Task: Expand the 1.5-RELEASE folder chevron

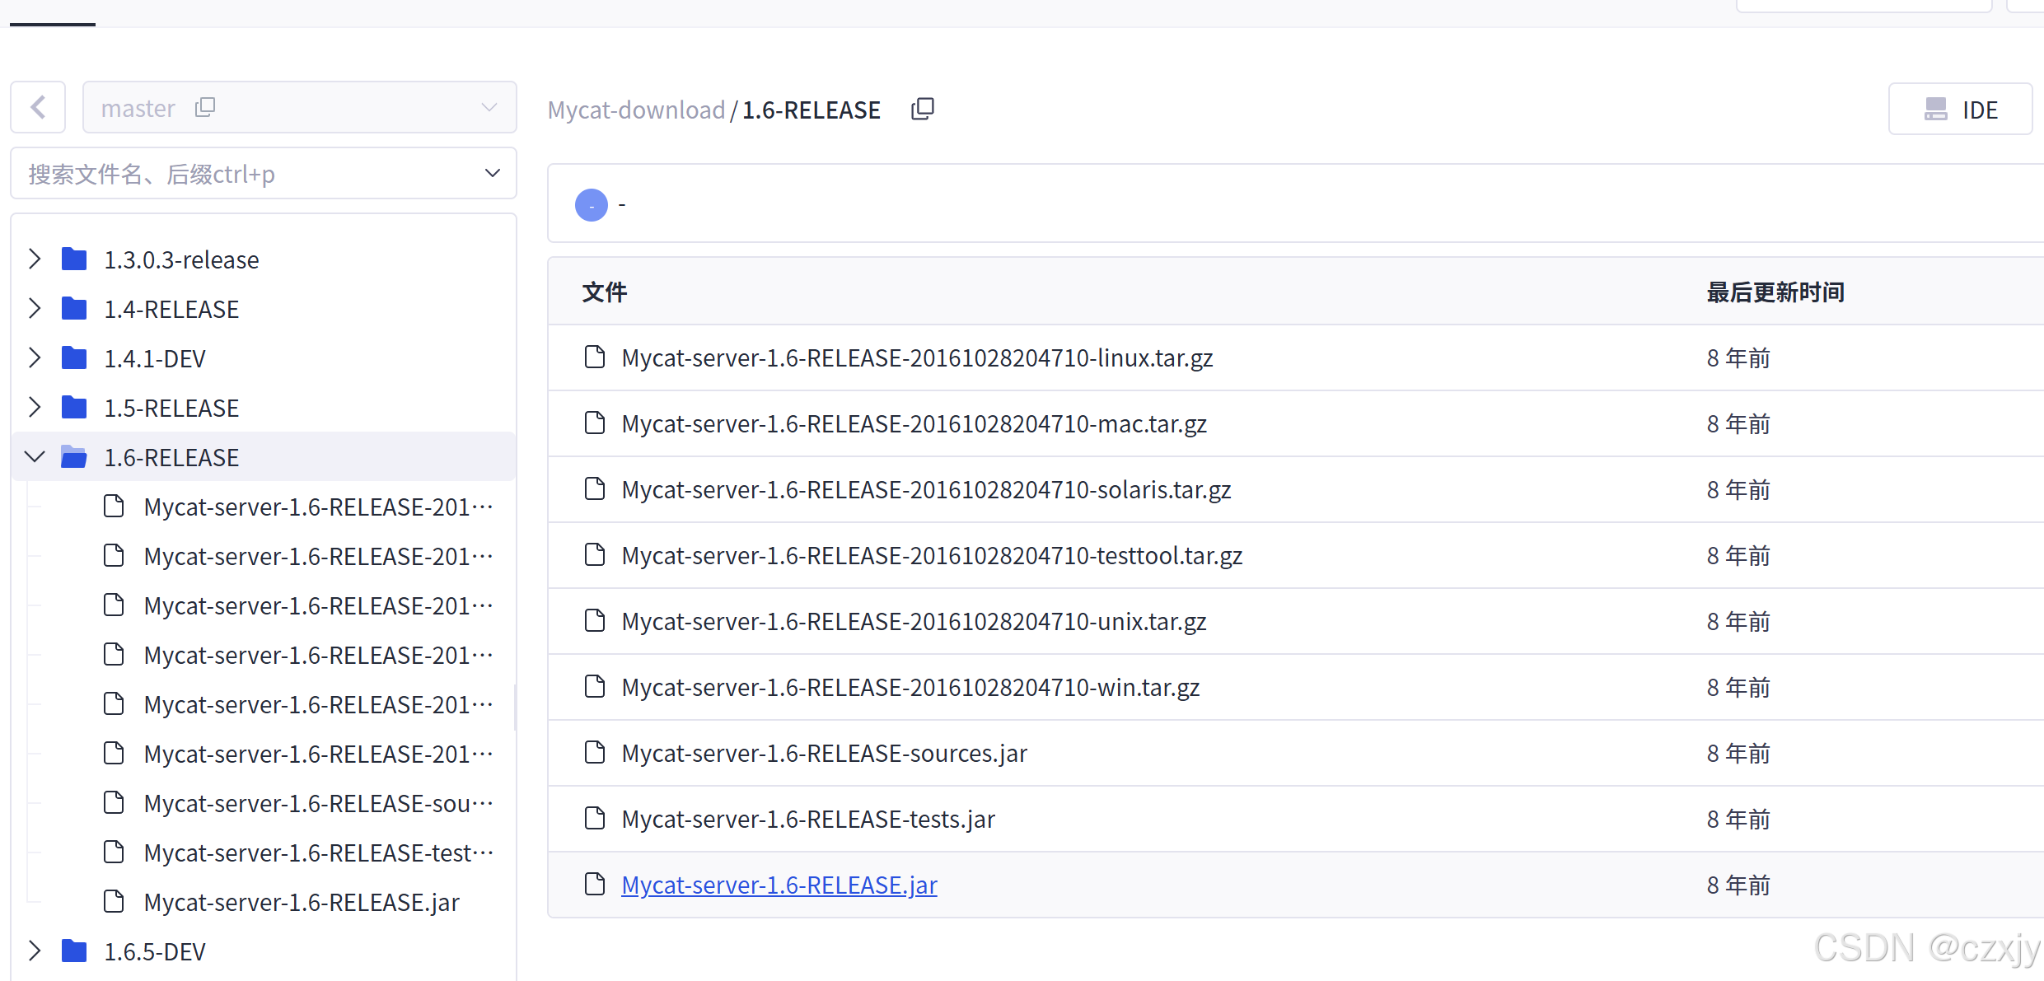Action: 35,408
